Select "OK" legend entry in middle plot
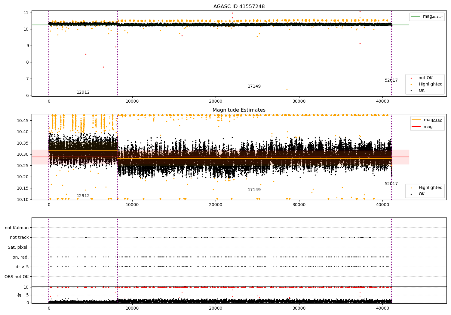 click(422, 194)
